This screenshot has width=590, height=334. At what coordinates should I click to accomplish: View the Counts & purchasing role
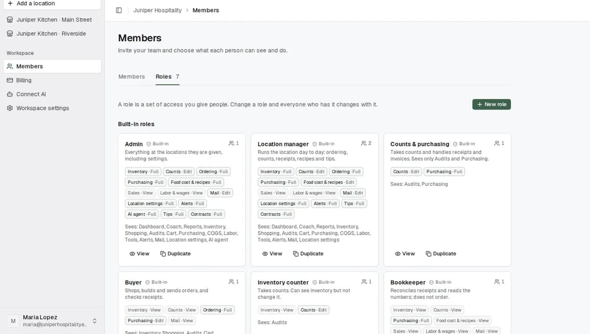pyautogui.click(x=405, y=253)
